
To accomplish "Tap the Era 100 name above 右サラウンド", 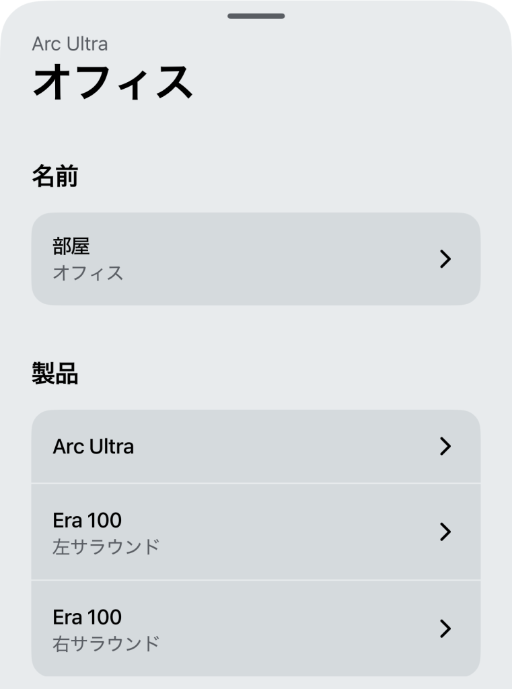I will [87, 617].
